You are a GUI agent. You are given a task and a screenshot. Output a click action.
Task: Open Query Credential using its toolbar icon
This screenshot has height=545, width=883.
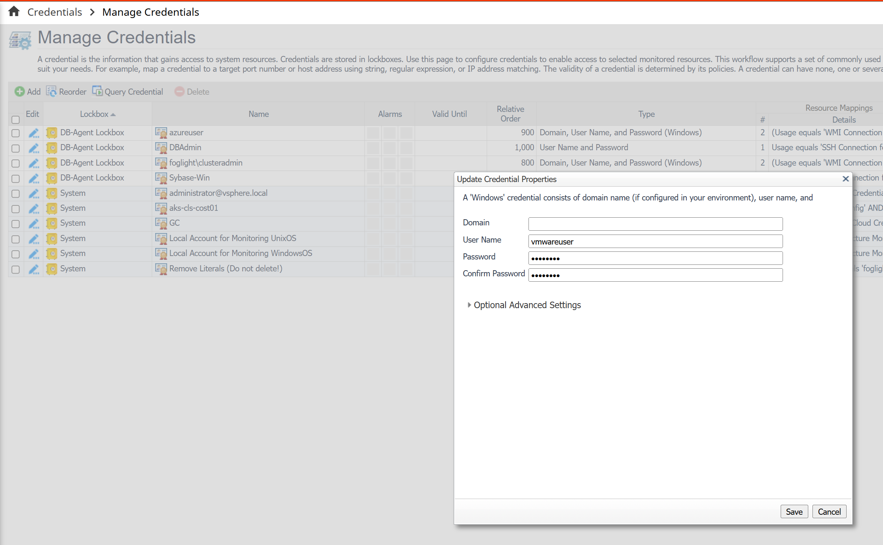[97, 91]
